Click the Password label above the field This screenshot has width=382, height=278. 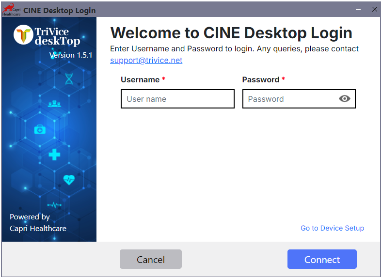pyautogui.click(x=261, y=79)
